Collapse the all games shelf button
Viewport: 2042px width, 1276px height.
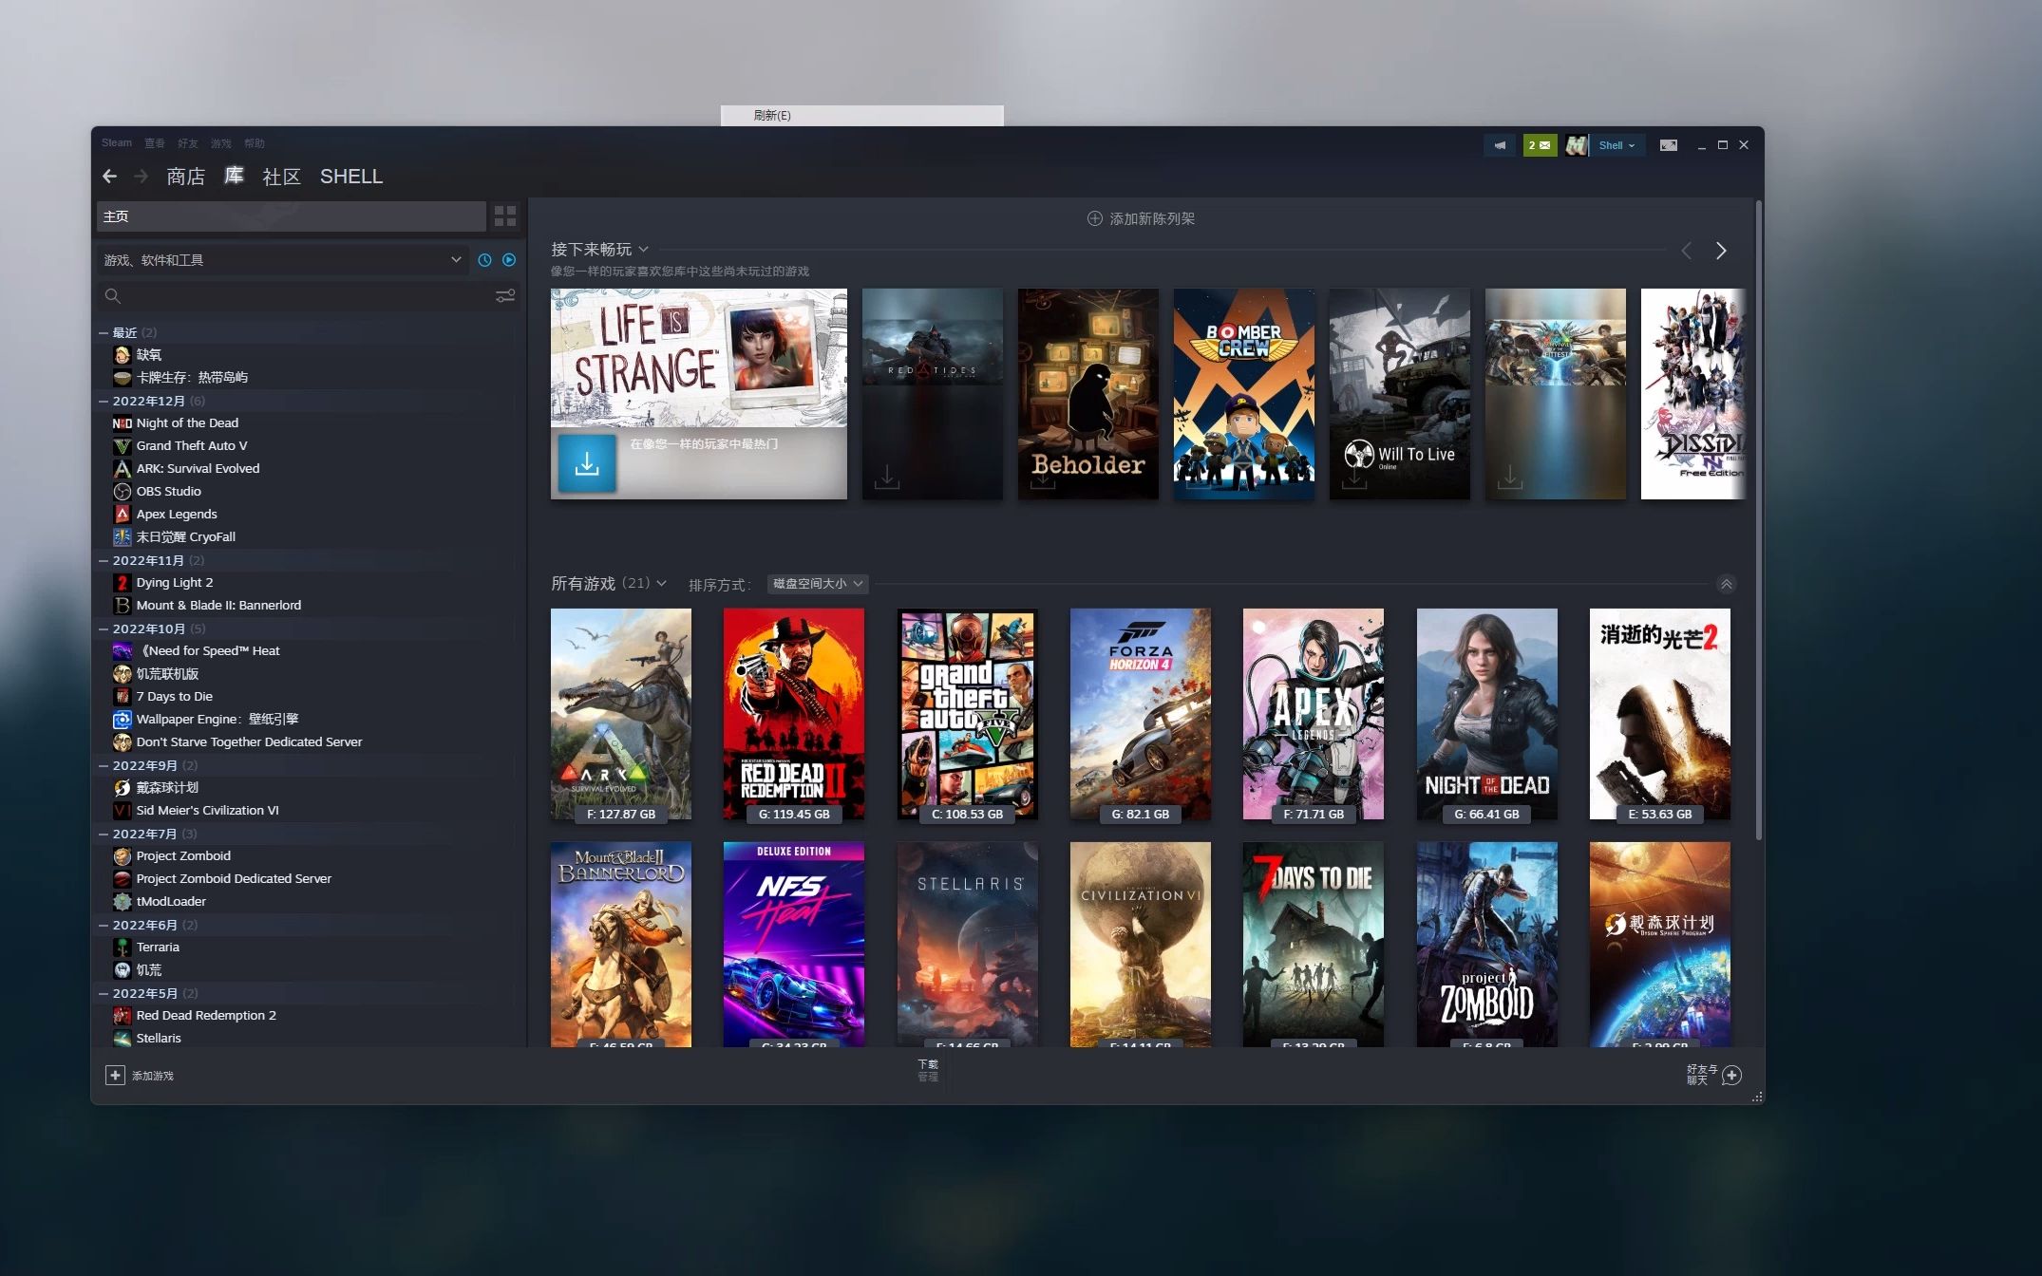click(1727, 584)
